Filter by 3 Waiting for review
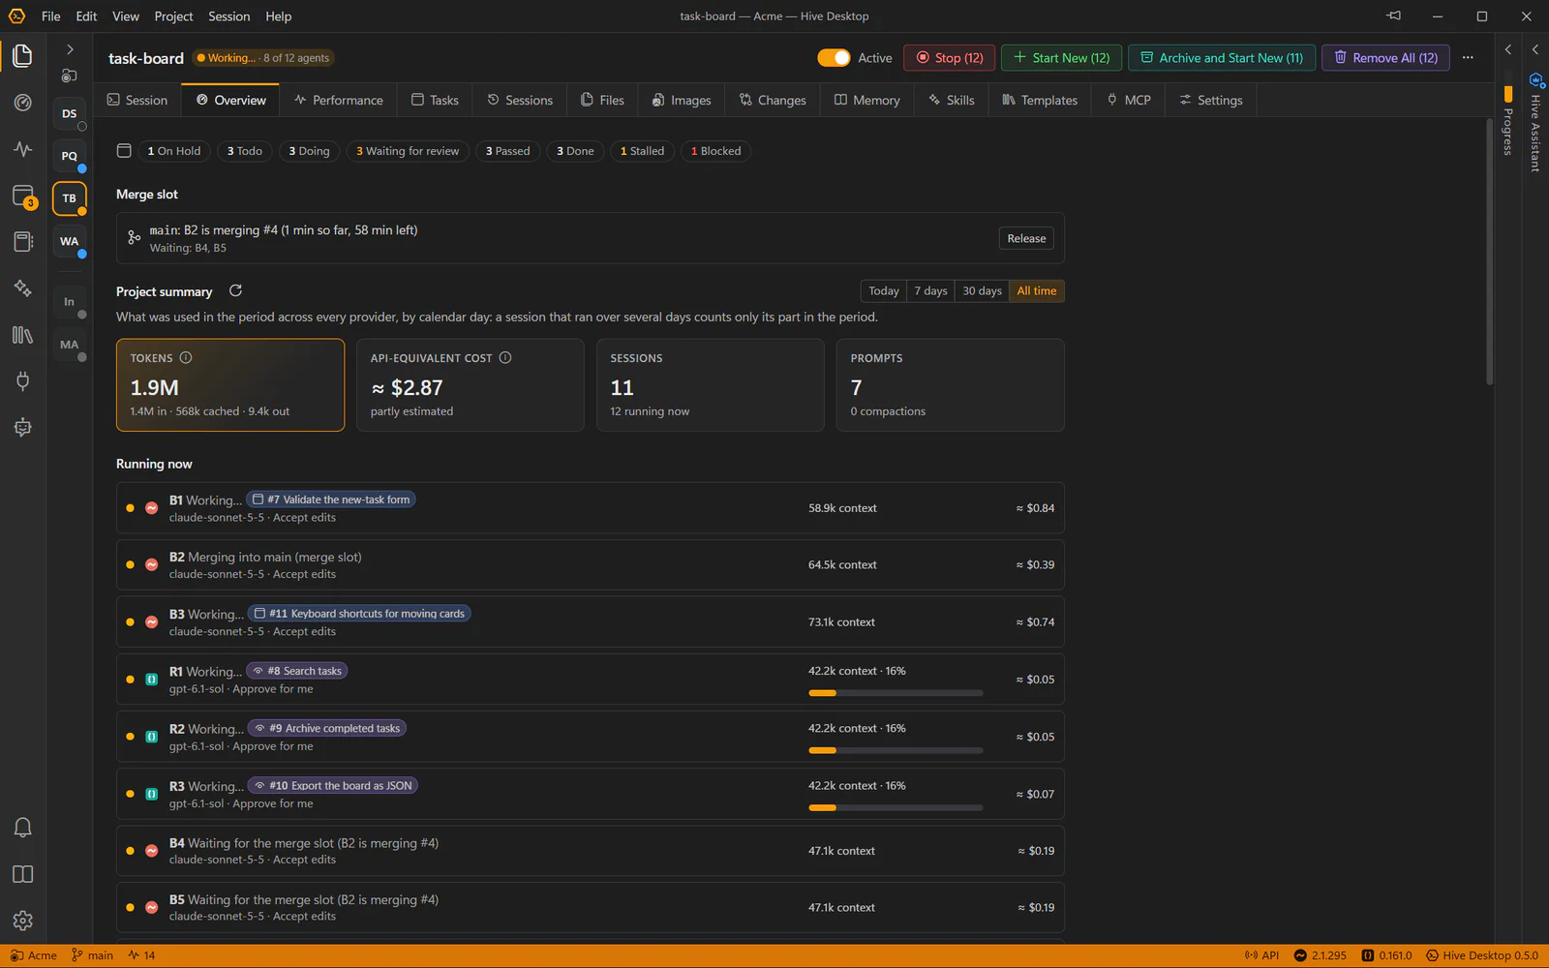1549x968 pixels. 408,151
